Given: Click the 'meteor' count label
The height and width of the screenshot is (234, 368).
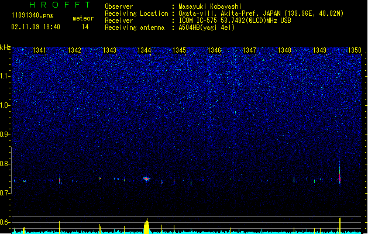Looking at the screenshot, I should pyautogui.click(x=83, y=18).
